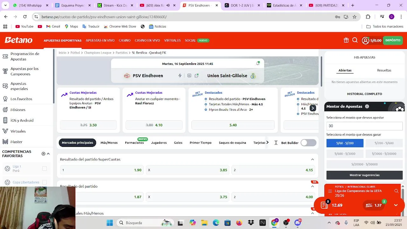The width and height of the screenshot is (407, 229).
Task: Collapse the Resultado del partido section
Action: click(313, 186)
